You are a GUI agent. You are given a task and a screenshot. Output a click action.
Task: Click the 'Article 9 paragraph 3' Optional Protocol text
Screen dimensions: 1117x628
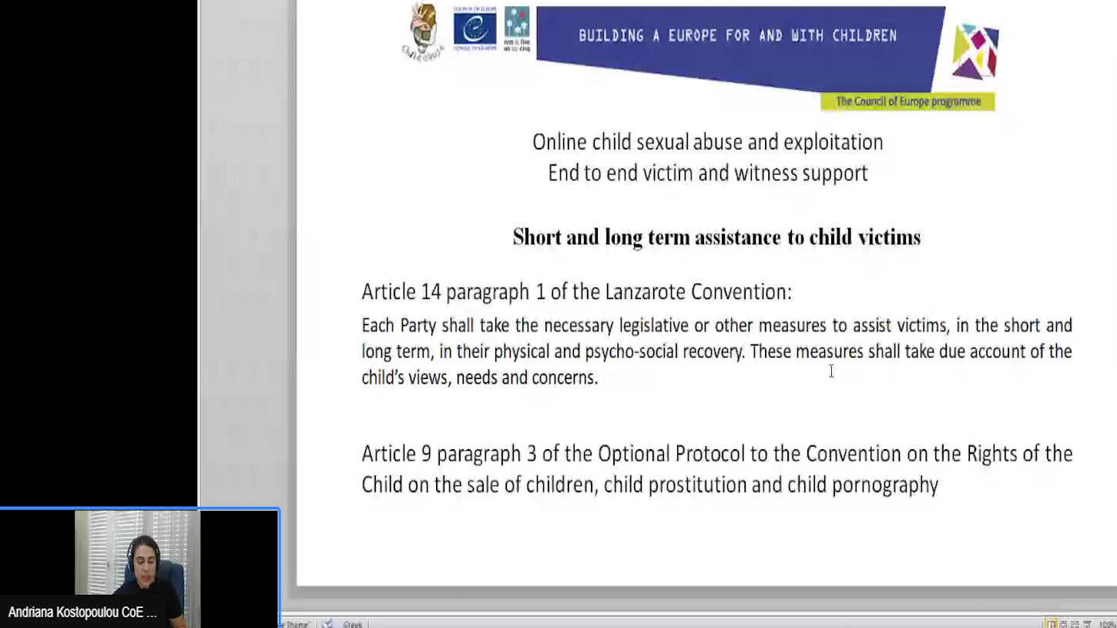[716, 468]
